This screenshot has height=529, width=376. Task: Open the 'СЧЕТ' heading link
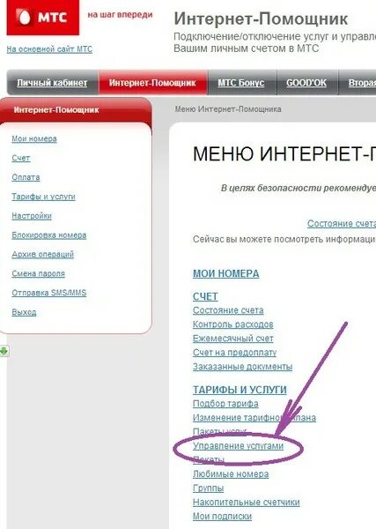point(205,296)
